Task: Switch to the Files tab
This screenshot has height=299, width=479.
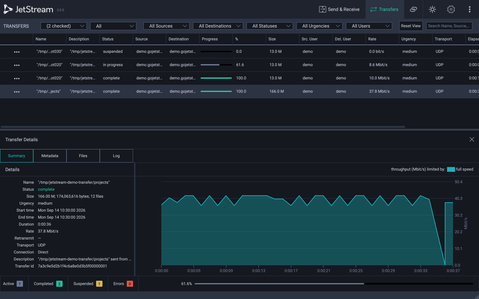Action: pyautogui.click(x=83, y=156)
